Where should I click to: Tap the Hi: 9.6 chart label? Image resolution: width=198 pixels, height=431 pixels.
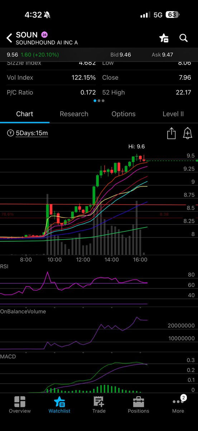tap(137, 147)
